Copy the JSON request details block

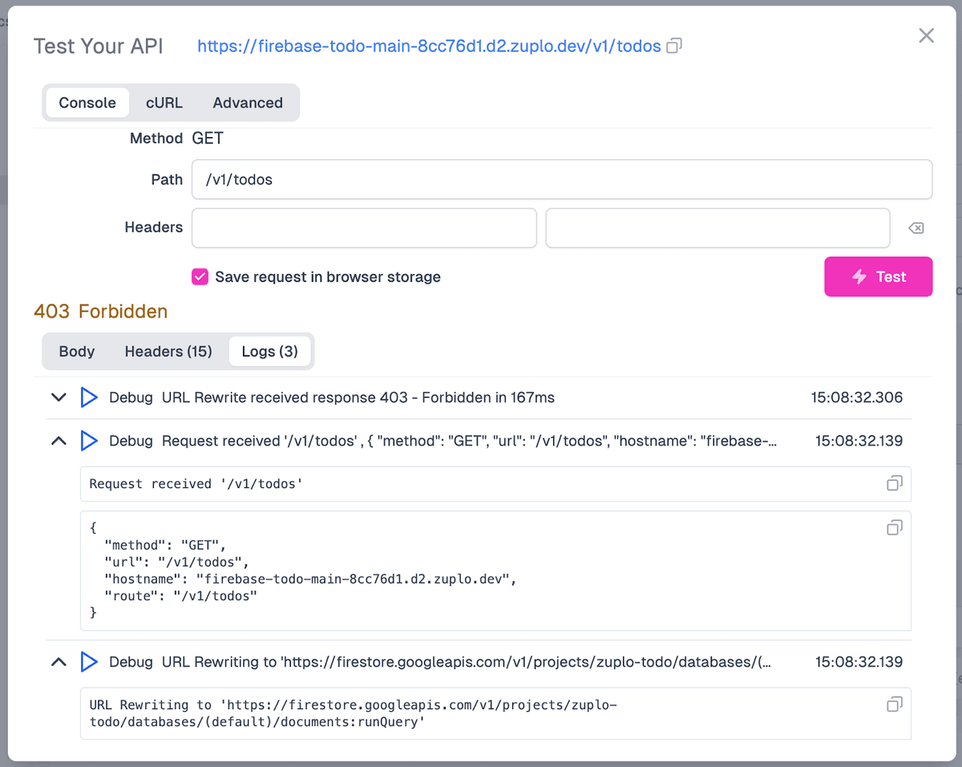[x=894, y=527]
